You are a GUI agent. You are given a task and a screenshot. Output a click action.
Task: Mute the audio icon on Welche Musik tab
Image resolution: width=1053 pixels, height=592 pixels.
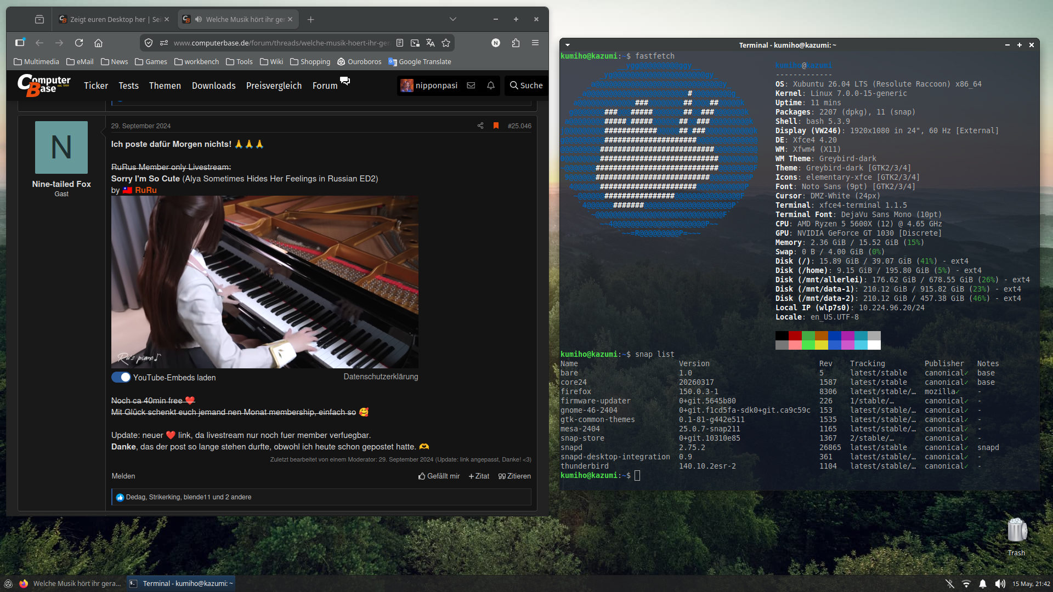point(198,19)
